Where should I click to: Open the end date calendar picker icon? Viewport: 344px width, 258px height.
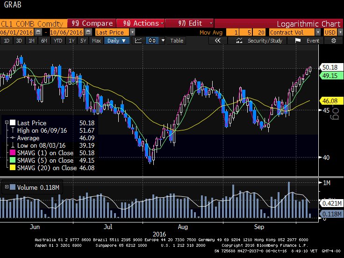[88, 32]
